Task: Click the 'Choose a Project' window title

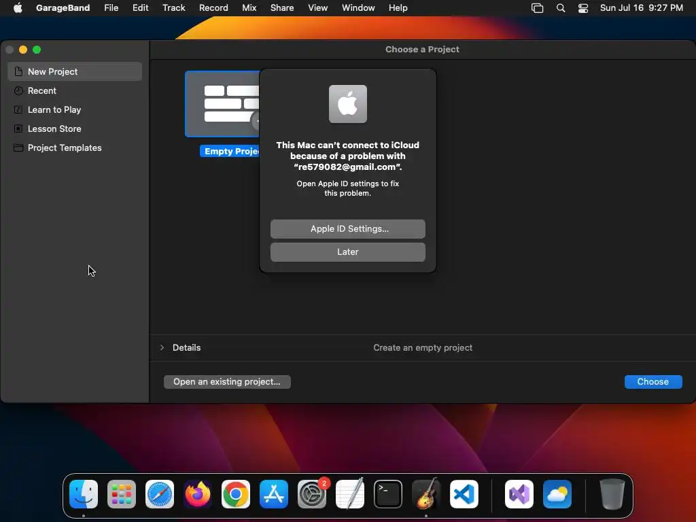Action: pyautogui.click(x=422, y=49)
